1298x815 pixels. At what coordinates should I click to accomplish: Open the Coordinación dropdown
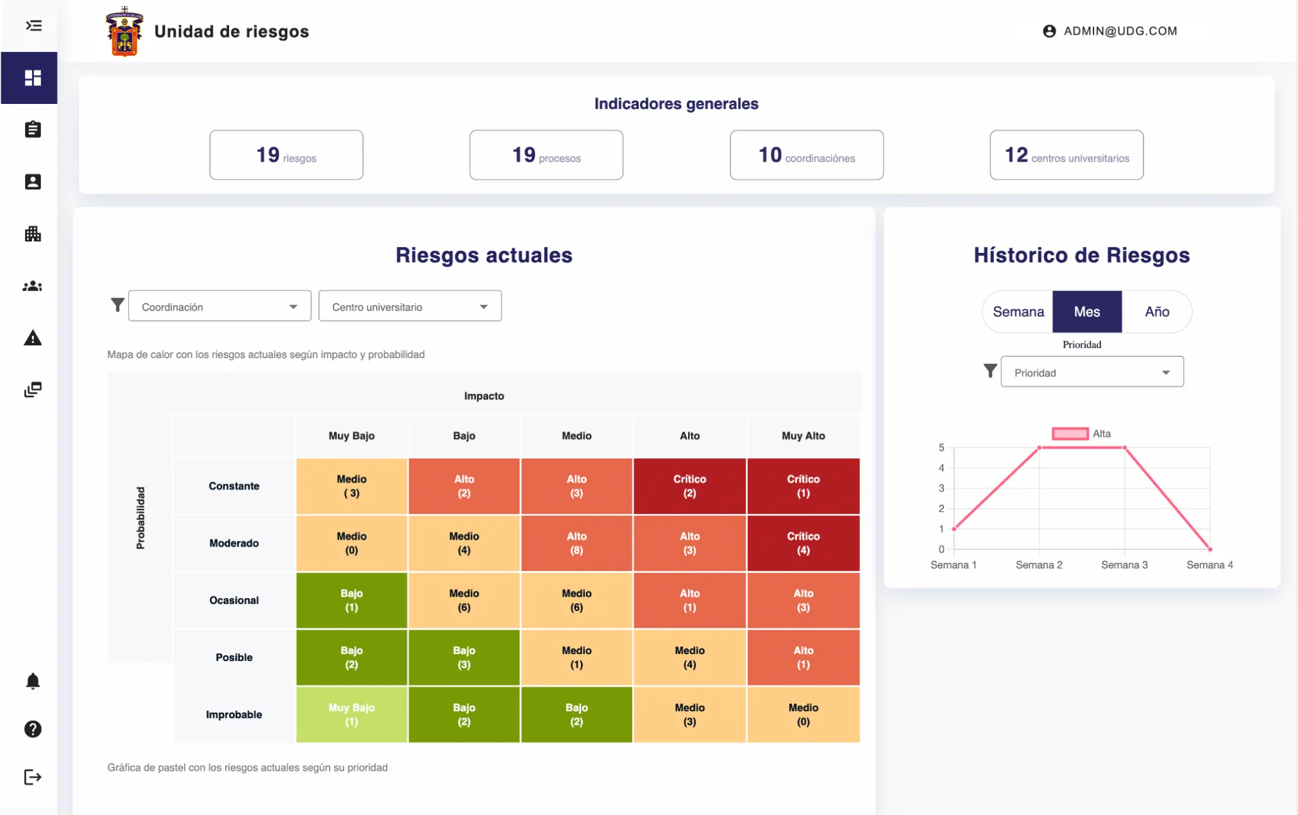click(x=220, y=306)
